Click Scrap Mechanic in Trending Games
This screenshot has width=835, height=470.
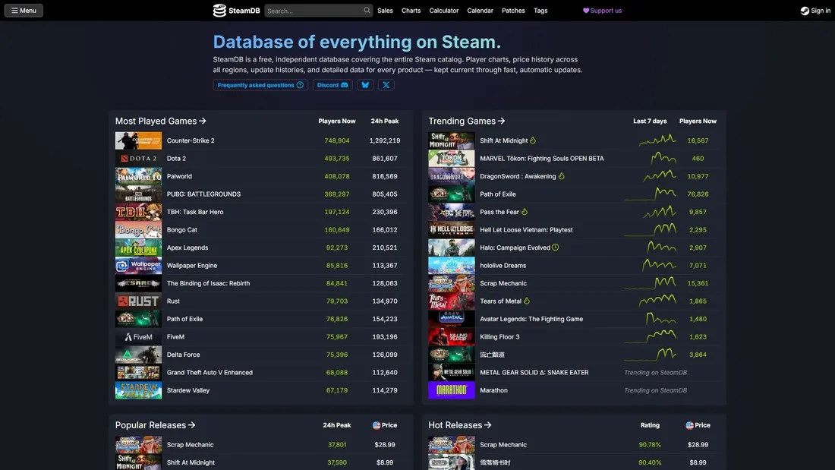(503, 283)
